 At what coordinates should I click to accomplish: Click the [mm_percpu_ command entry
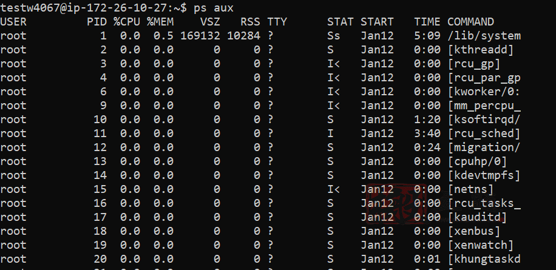coord(484,106)
